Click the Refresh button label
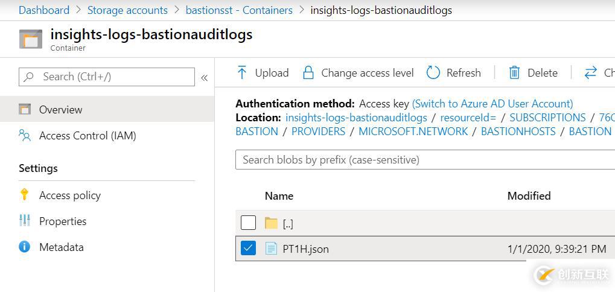The height and width of the screenshot is (292, 615). [464, 73]
